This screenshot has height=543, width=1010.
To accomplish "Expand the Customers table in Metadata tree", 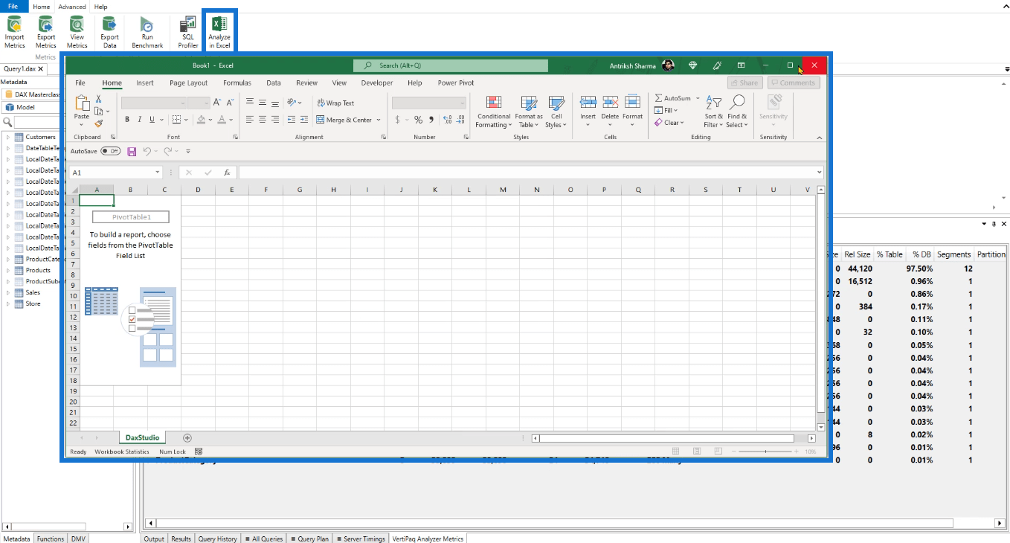I will click(x=8, y=137).
